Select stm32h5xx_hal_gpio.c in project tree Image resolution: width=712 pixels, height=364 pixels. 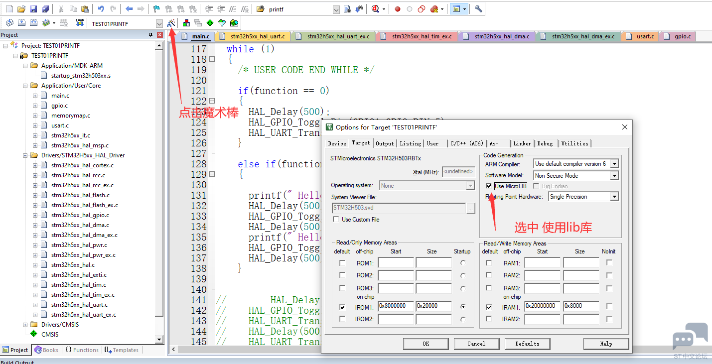click(x=80, y=215)
